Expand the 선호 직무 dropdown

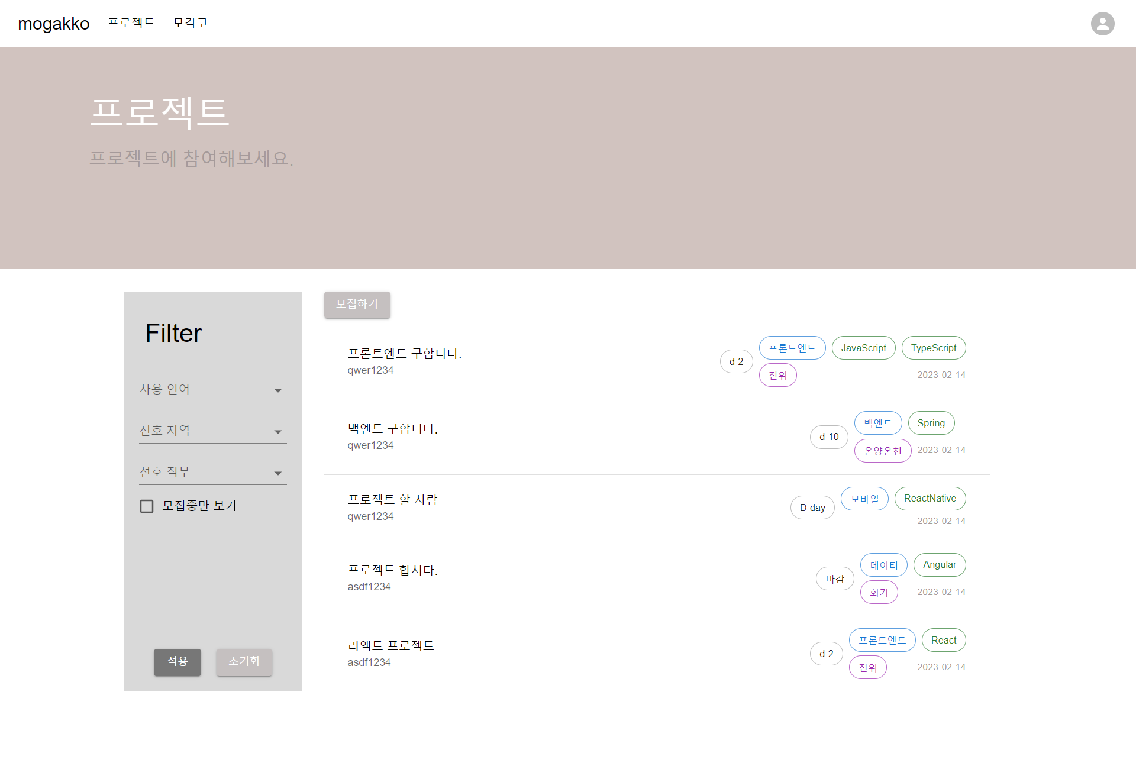click(212, 473)
